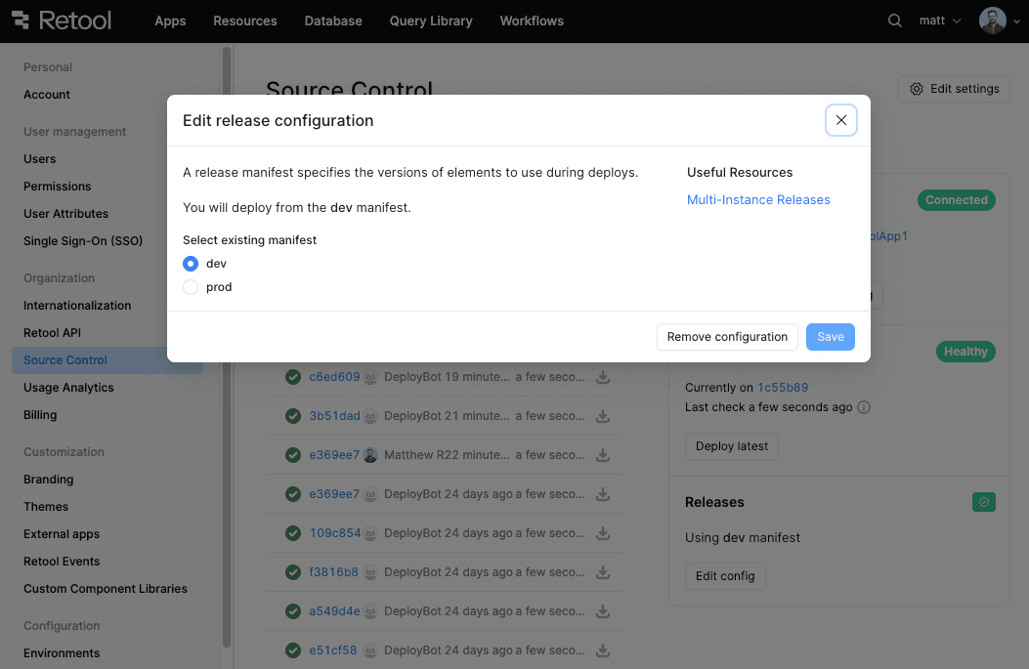Open Edit settings with gear button
Image resolution: width=1029 pixels, height=669 pixels.
click(954, 89)
